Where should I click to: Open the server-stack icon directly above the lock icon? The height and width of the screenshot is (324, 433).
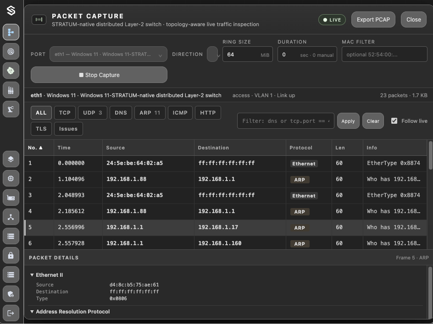pos(11,236)
